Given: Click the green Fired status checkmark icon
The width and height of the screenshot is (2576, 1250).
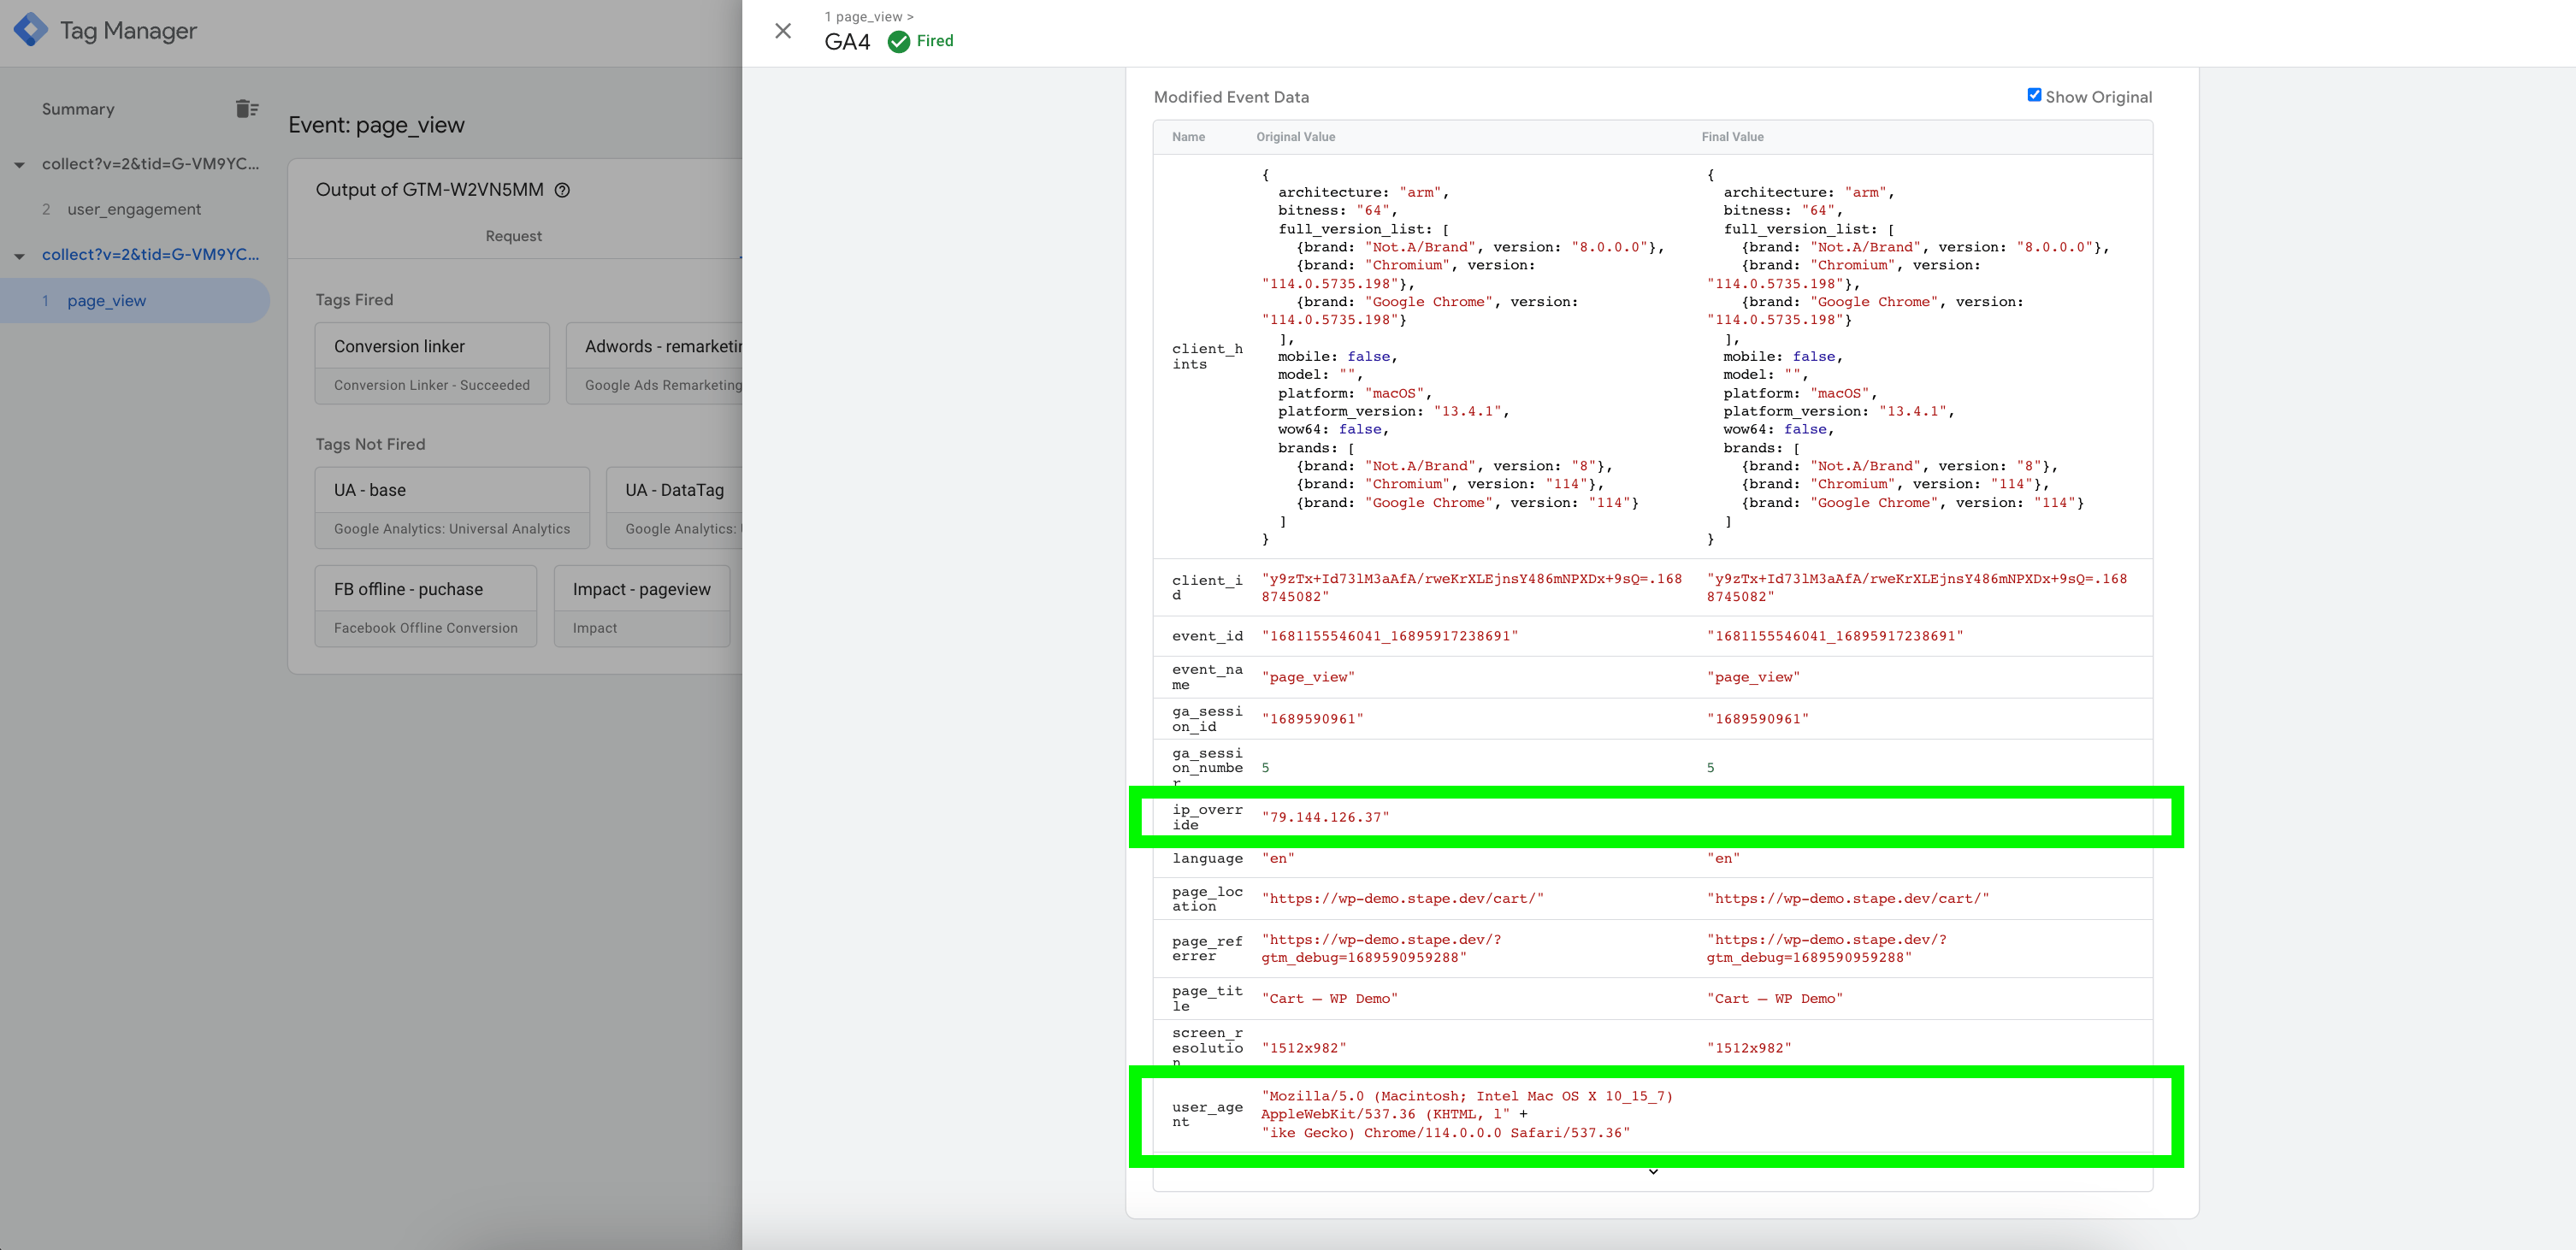Looking at the screenshot, I should pos(898,41).
